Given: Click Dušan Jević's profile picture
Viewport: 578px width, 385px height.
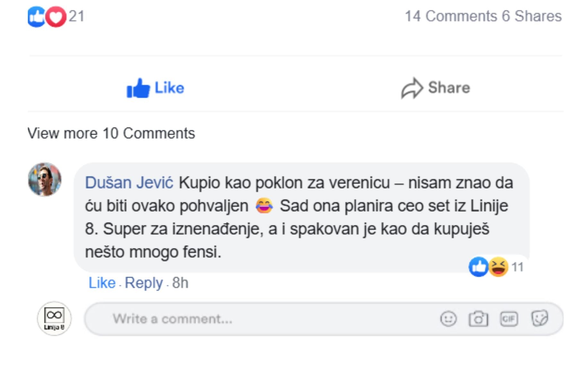Looking at the screenshot, I should coord(45,179).
